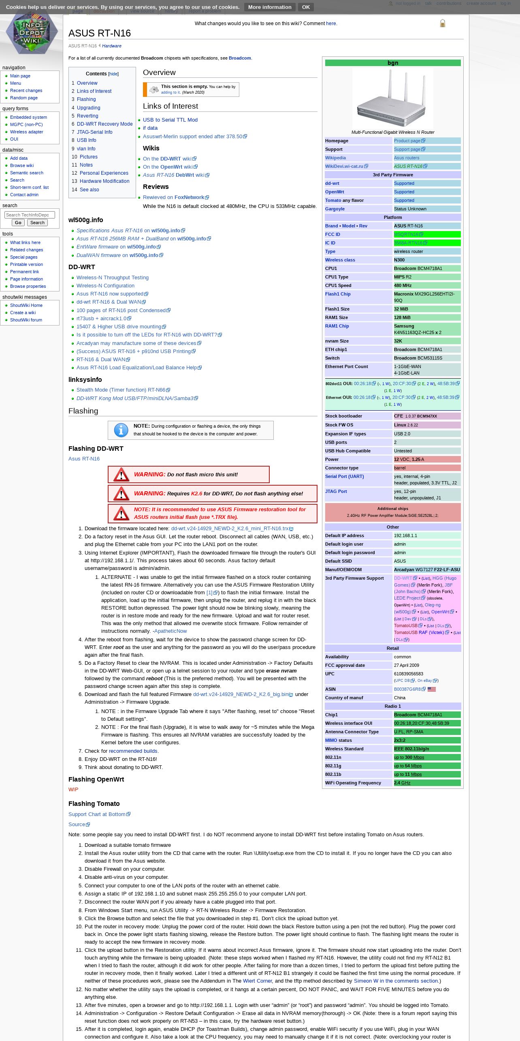Viewport: 520px width, 1041px height.
Task: Focus the Search TechInfoDepot input field
Action: (30, 215)
